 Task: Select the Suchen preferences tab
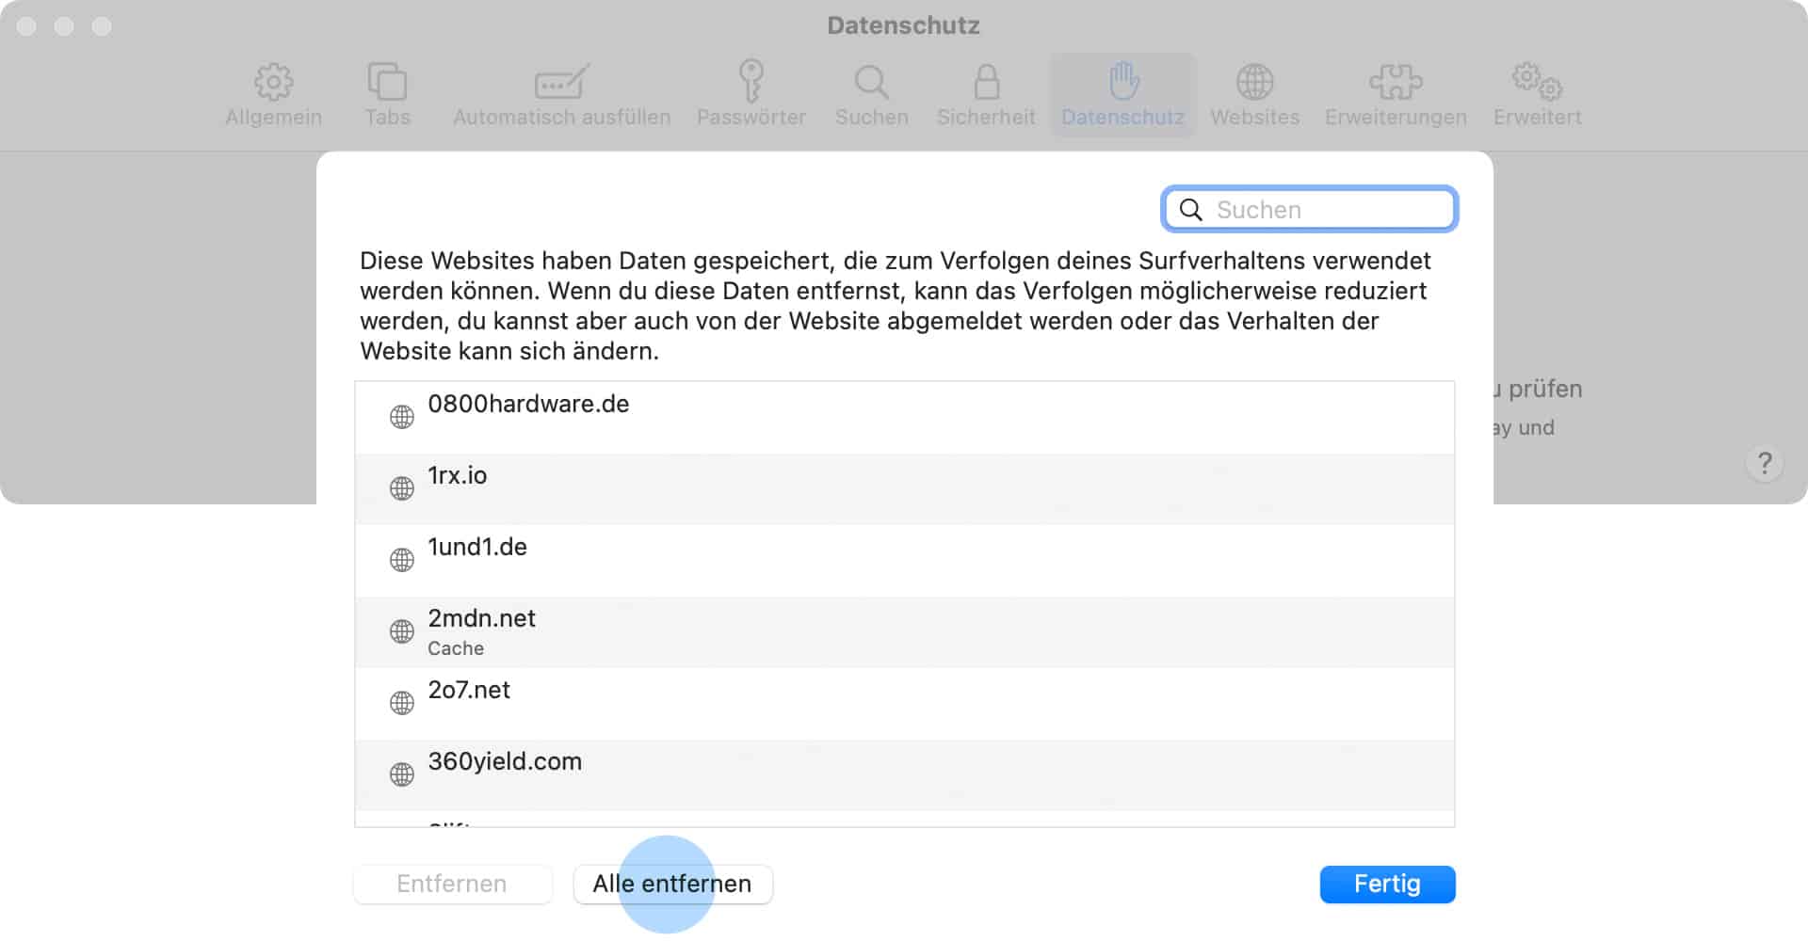[871, 95]
